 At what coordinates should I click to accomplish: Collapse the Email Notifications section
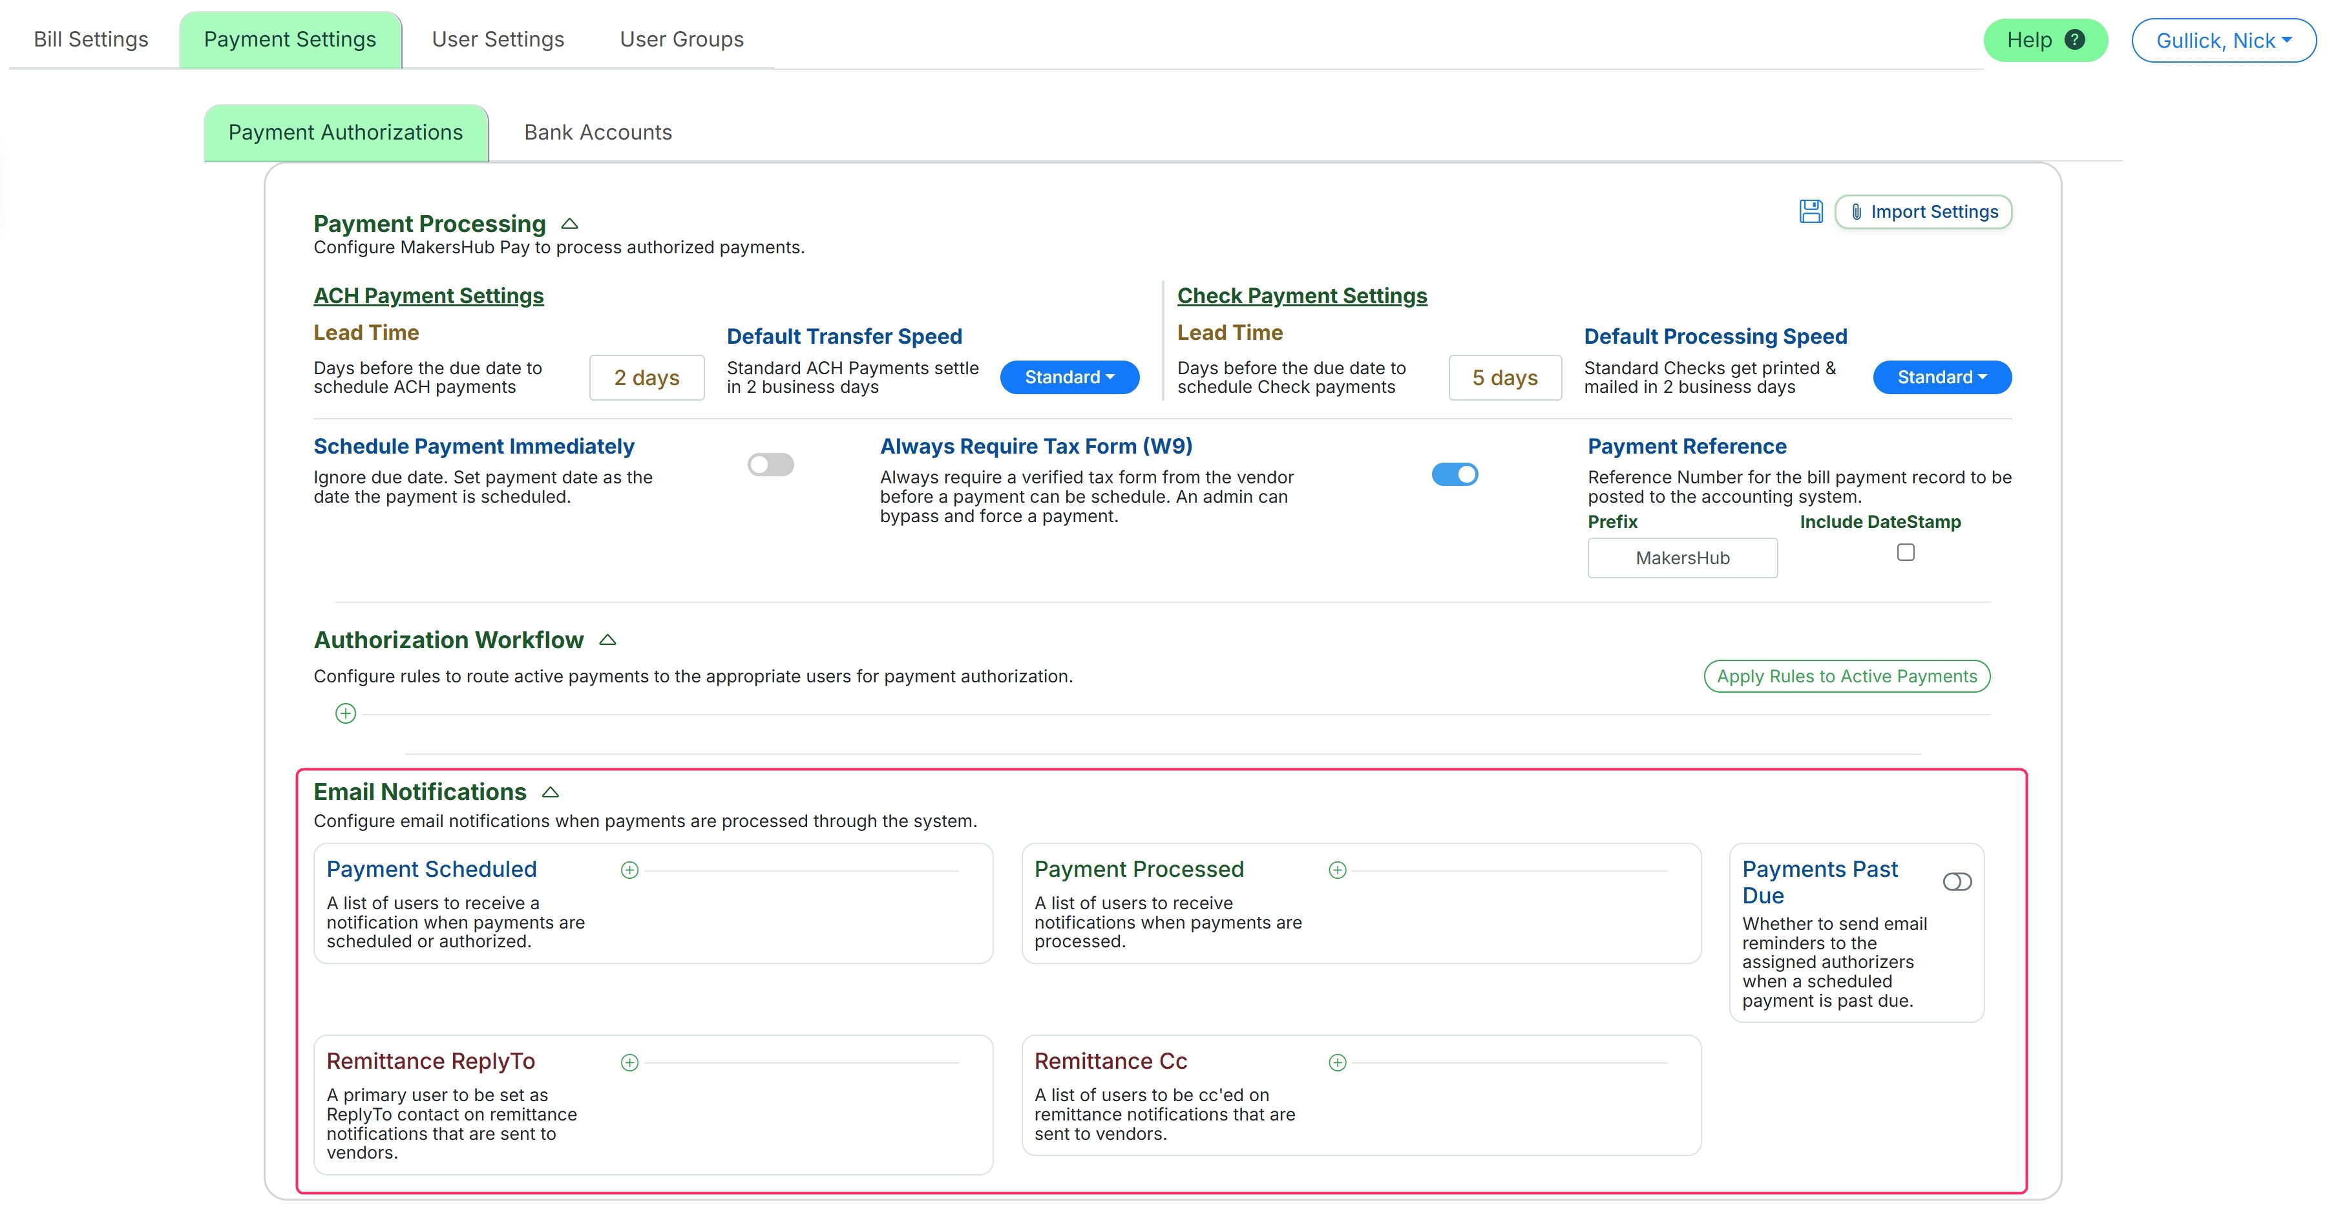pos(550,792)
